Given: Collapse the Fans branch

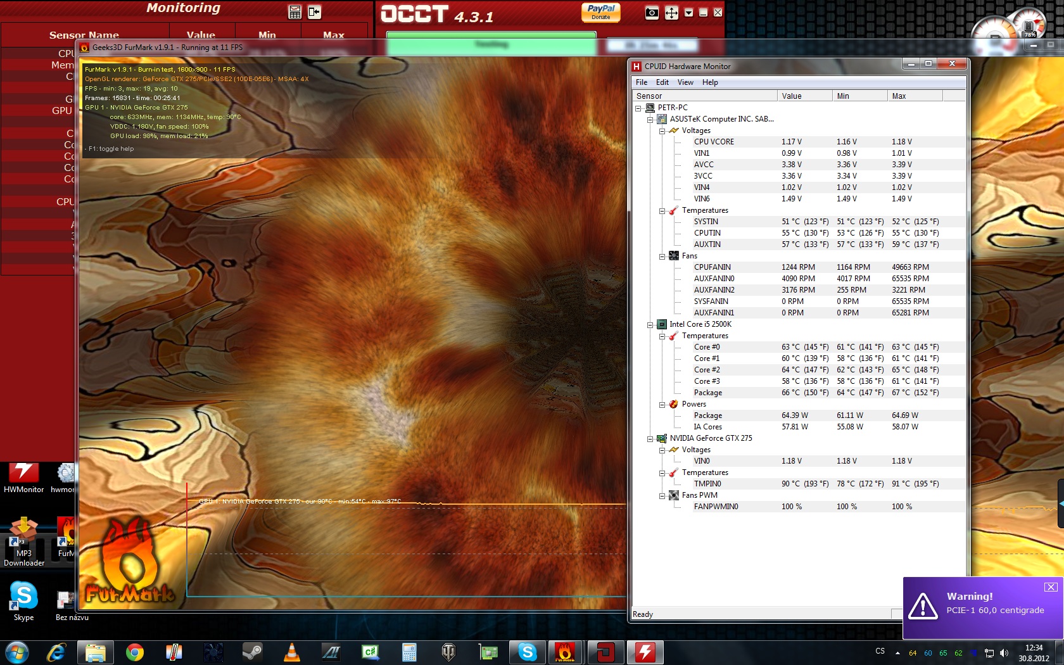Looking at the screenshot, I should point(662,256).
